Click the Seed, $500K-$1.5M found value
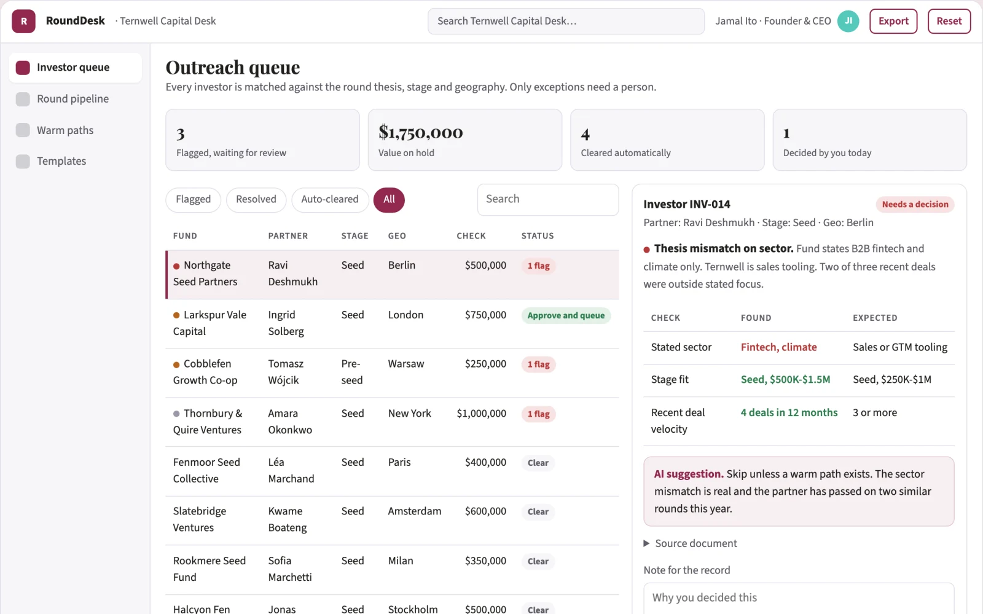The image size is (983, 614). [x=785, y=380]
